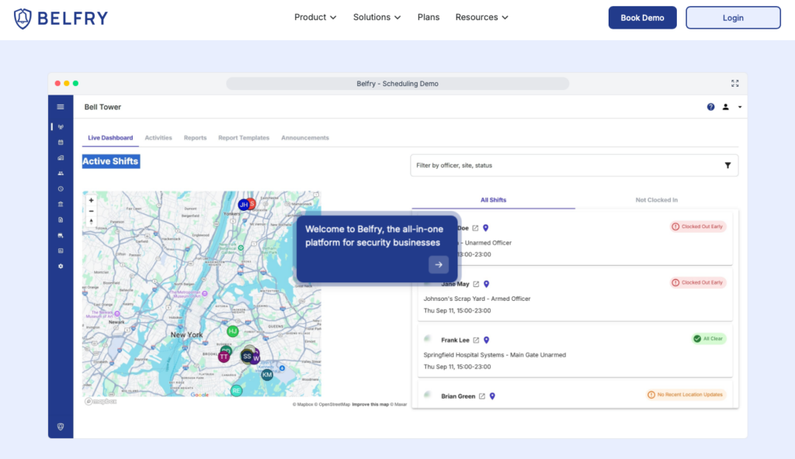Open the settings gear in sidebar

pyautogui.click(x=61, y=267)
